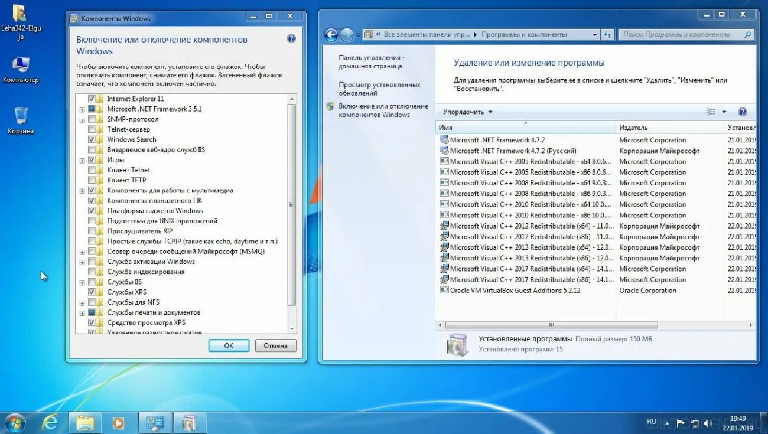Viewport: 768px width, 434px height.
Task: Launch Internet Explorer from the taskbar
Action: (50, 423)
